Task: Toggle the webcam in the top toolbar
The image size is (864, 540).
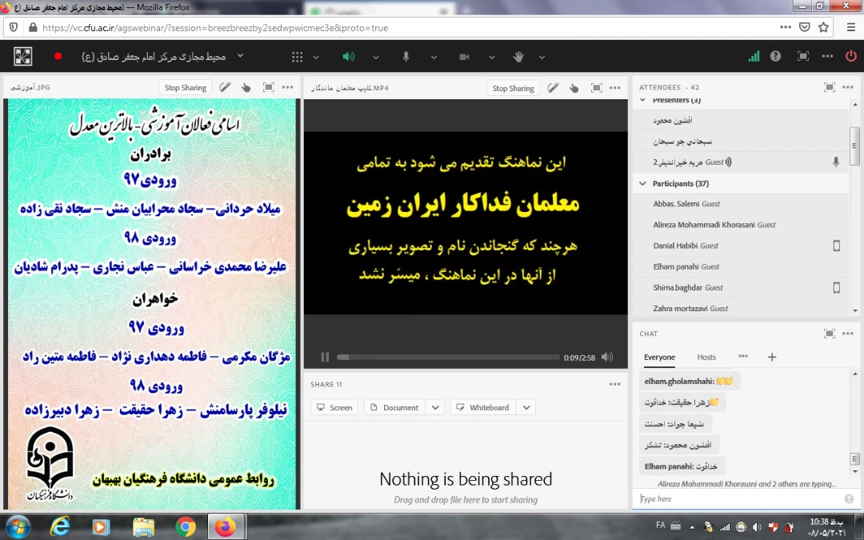Action: coord(464,57)
